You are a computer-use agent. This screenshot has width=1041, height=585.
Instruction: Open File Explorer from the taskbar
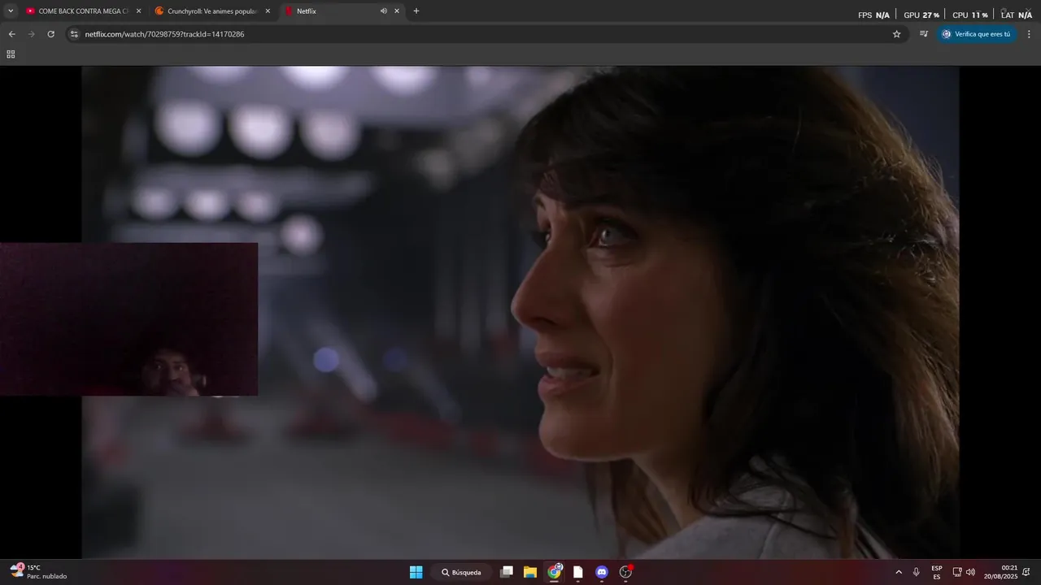[530, 572]
